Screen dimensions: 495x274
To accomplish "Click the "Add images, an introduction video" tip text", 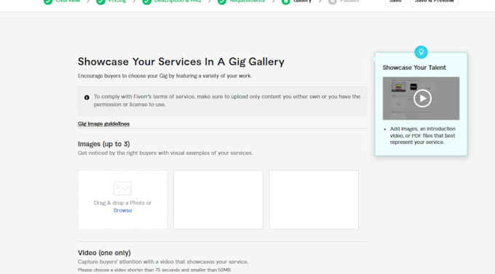I will pos(422,135).
